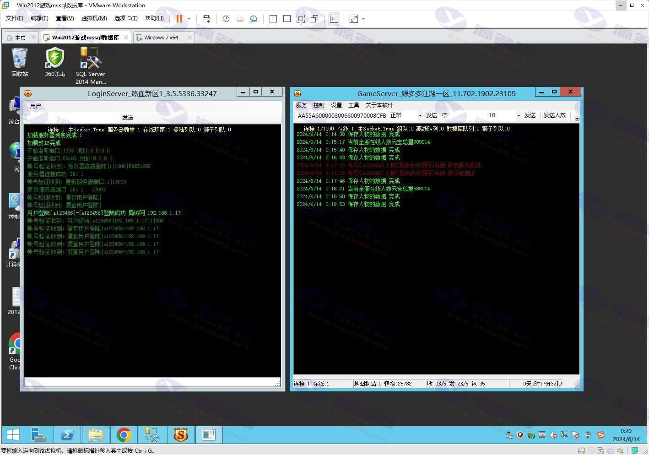This screenshot has width=649, height=455.
Task: Select the SQL Server 2014 Management desktop shortcut
Action: pyautogui.click(x=91, y=66)
